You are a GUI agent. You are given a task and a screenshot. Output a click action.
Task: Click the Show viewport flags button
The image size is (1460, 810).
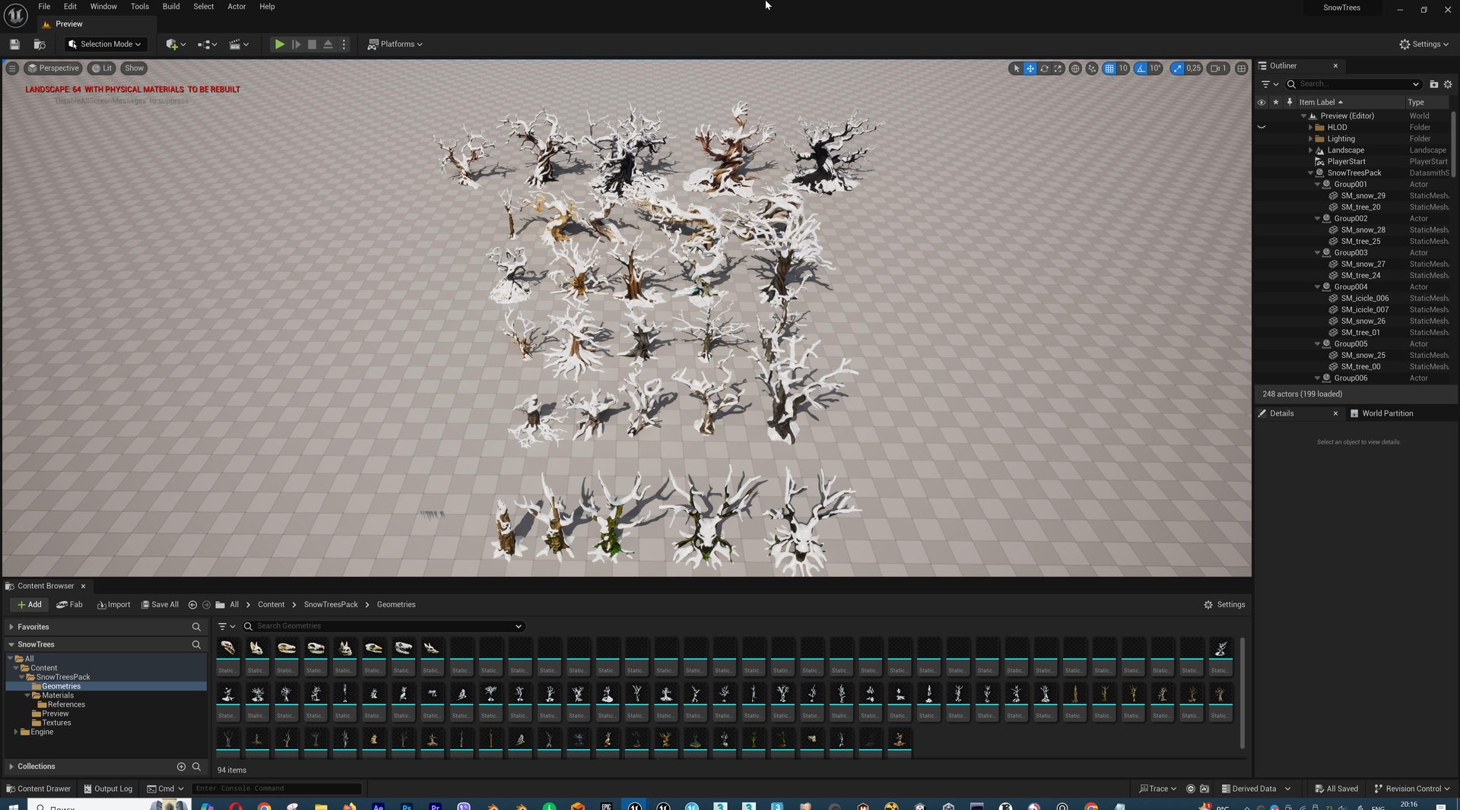pyautogui.click(x=135, y=68)
